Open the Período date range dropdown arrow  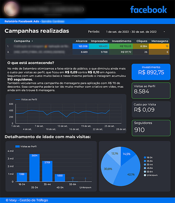click(x=164, y=32)
